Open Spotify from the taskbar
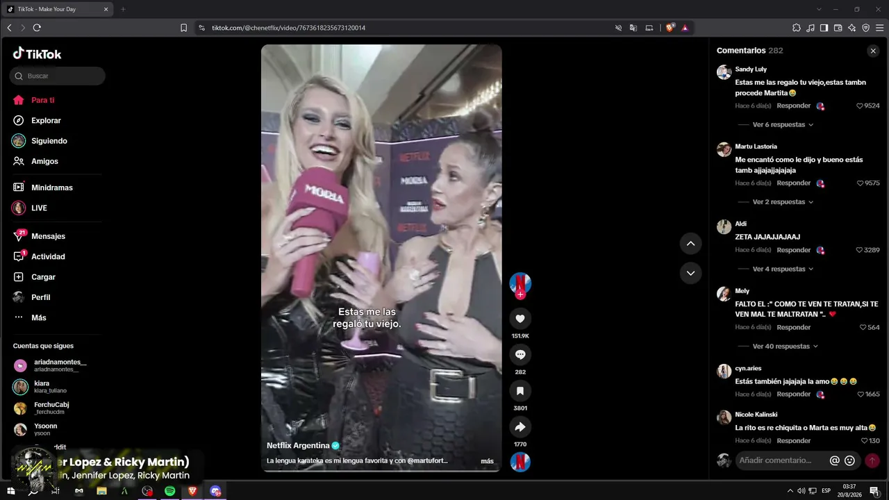 [170, 491]
